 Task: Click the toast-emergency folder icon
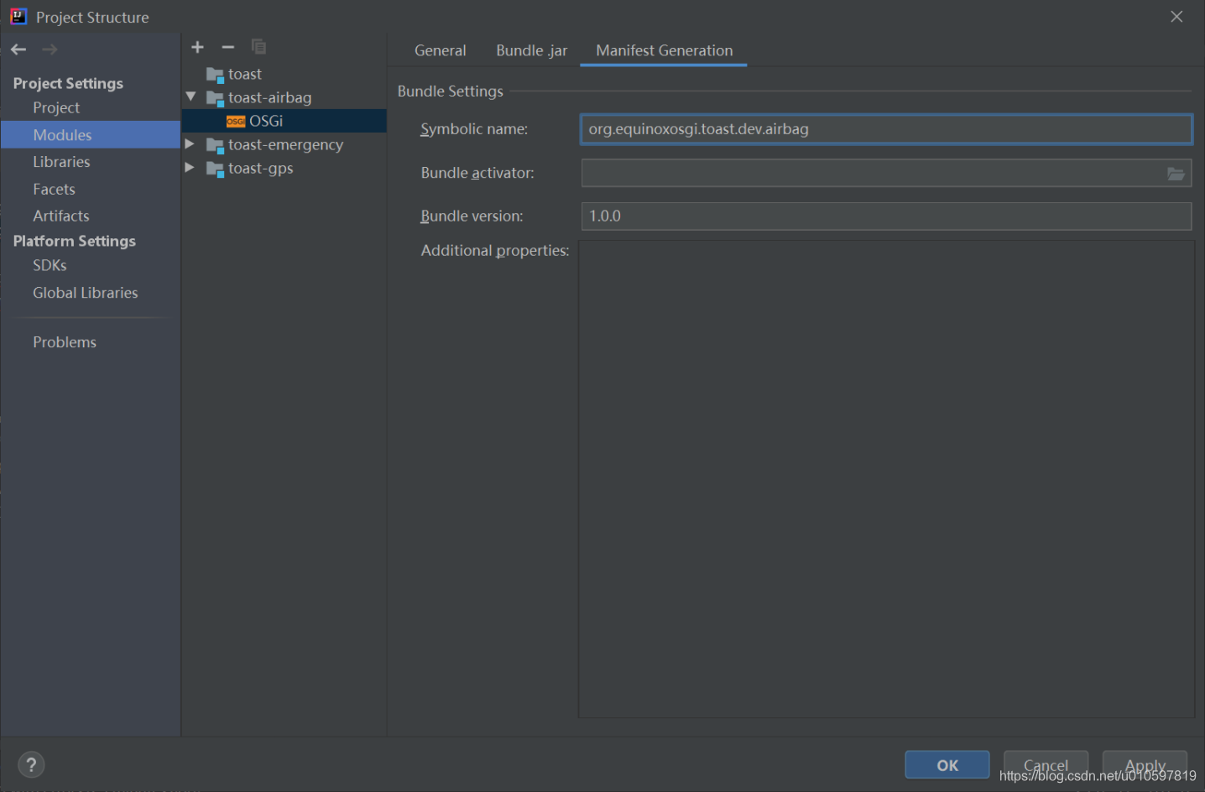click(x=215, y=146)
